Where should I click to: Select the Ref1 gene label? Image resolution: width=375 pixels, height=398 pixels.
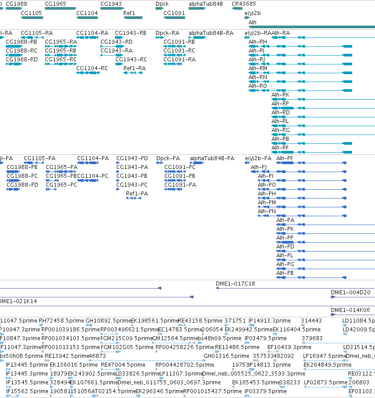129,13
